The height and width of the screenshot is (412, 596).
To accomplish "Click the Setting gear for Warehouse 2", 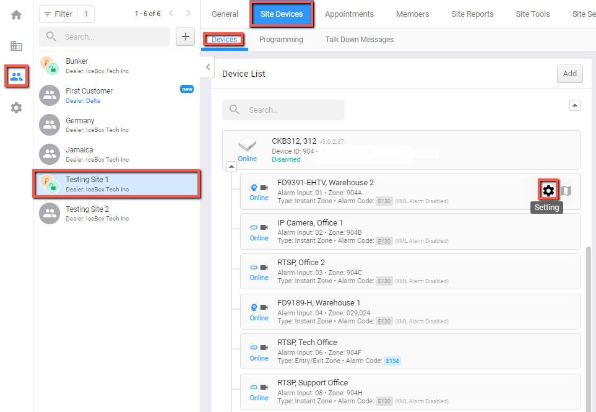I will (548, 190).
